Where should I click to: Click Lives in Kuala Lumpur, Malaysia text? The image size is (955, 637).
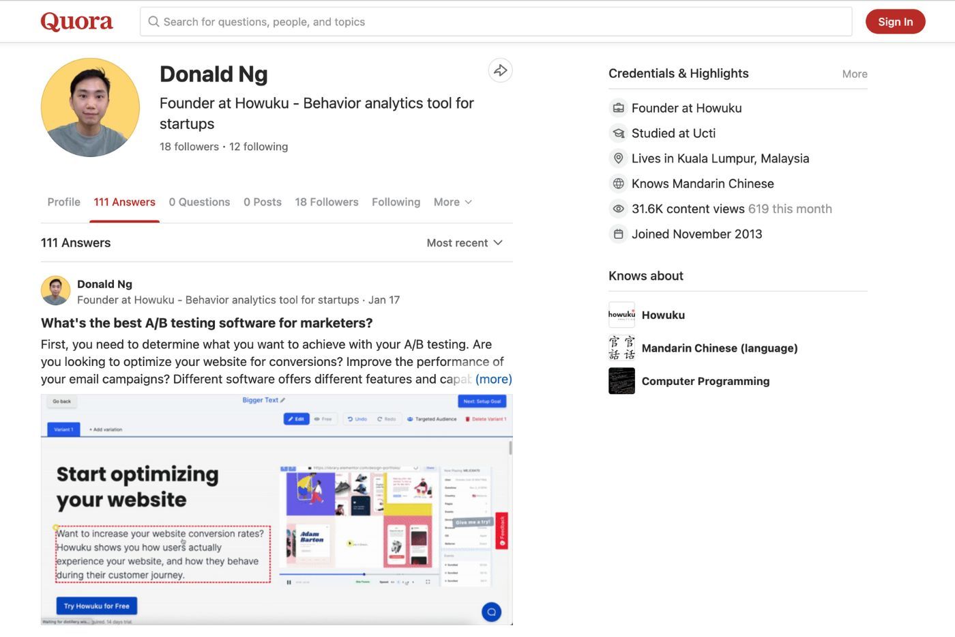pos(720,158)
